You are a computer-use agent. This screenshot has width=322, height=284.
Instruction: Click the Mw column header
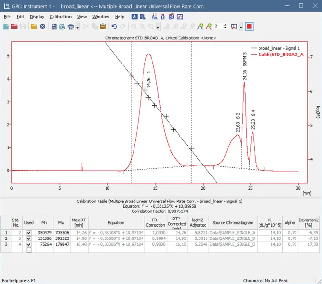pos(62,223)
